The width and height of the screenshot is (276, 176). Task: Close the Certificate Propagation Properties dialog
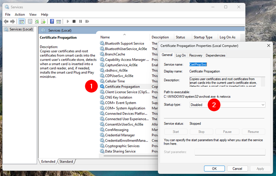click(269, 45)
